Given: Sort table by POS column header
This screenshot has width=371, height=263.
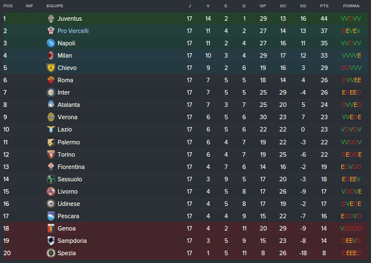Looking at the screenshot, I should coord(8,6).
